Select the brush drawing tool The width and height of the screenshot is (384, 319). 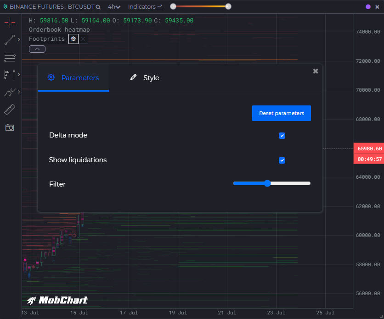click(x=10, y=92)
